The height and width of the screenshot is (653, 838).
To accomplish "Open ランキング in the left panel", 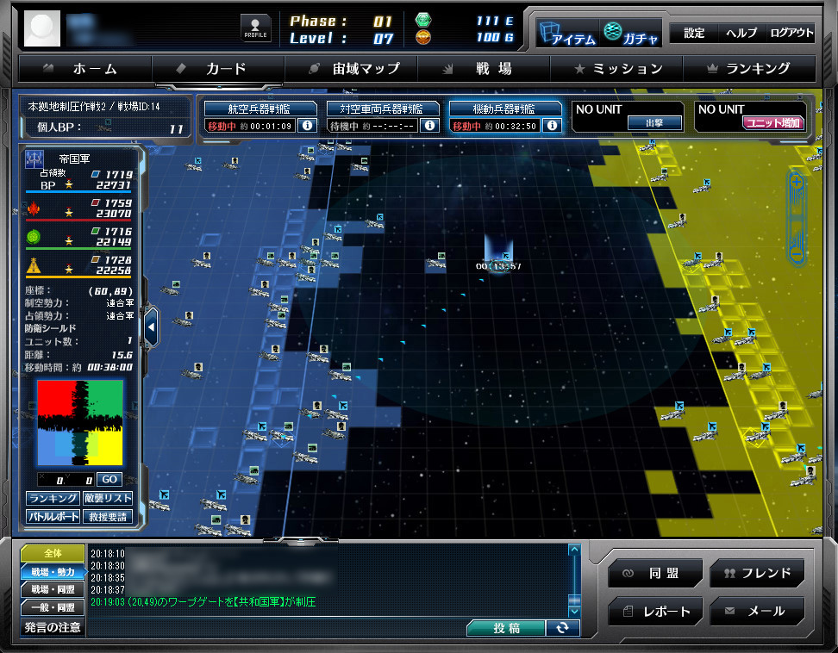I will (53, 498).
